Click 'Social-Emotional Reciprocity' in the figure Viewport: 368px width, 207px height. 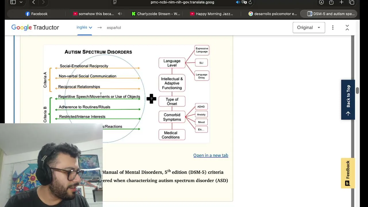(x=84, y=66)
